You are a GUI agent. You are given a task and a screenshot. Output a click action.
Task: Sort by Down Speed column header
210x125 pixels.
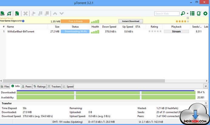[109, 27]
